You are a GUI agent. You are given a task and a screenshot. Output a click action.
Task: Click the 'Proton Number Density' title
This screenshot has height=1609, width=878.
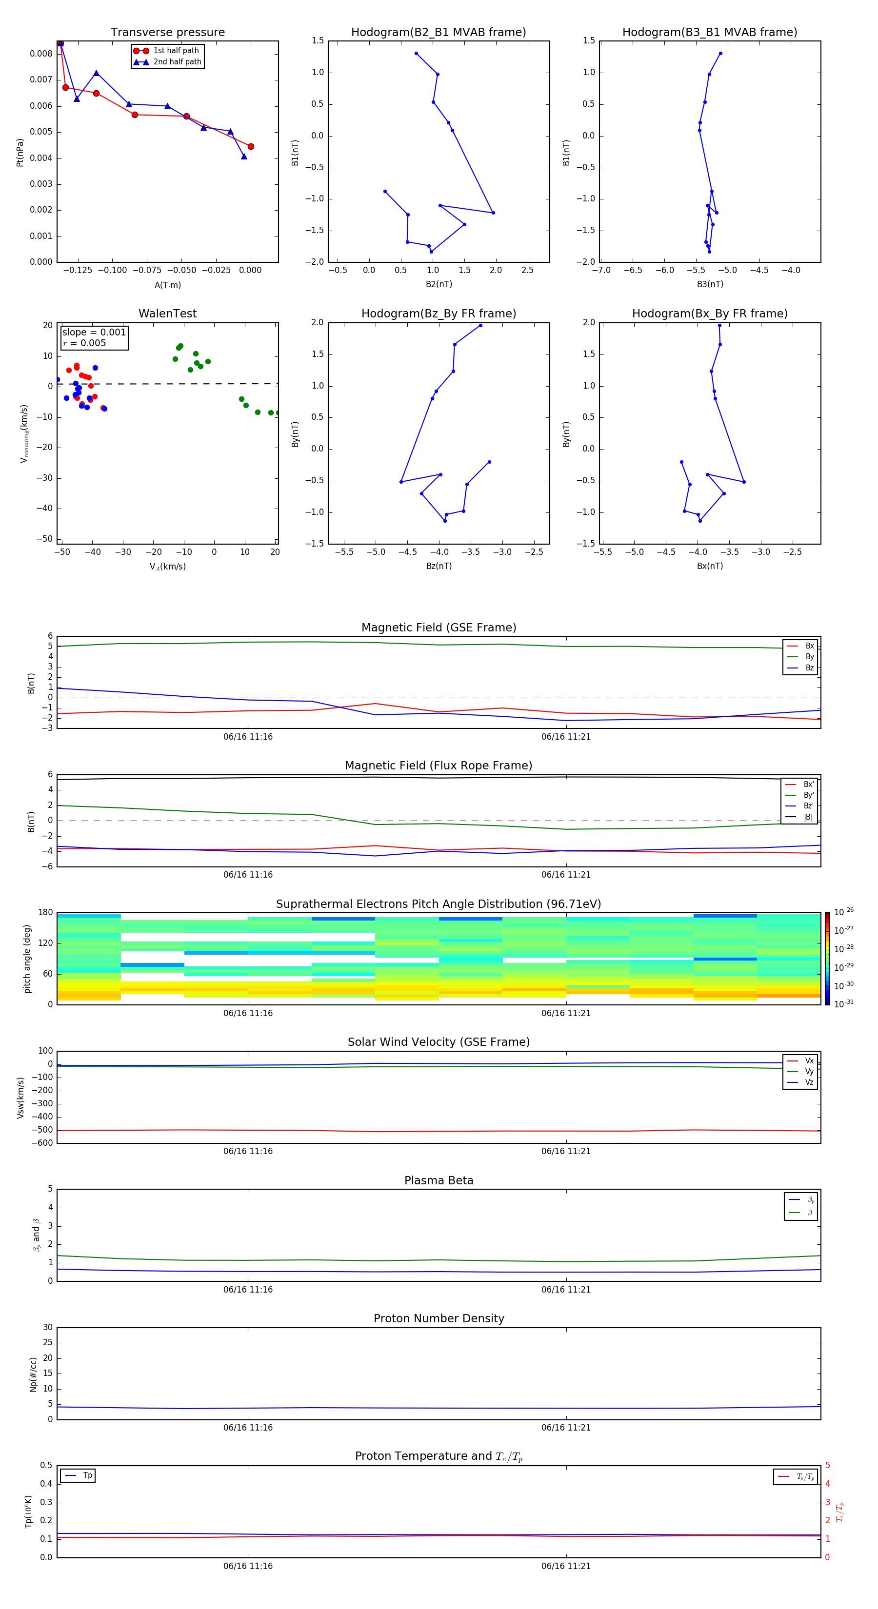tap(439, 1318)
